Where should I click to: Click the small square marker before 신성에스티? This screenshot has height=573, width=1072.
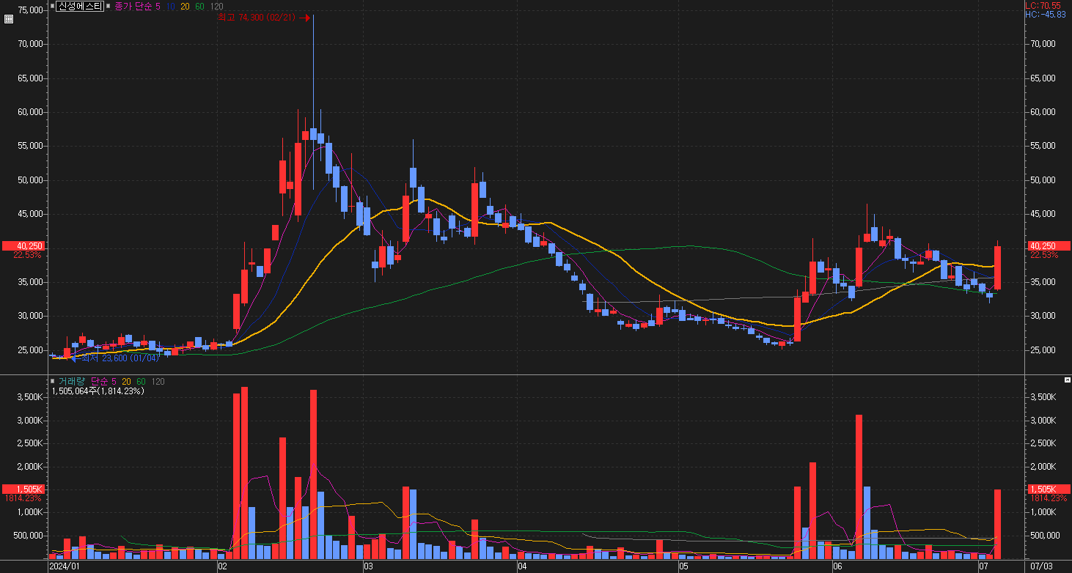coord(53,6)
